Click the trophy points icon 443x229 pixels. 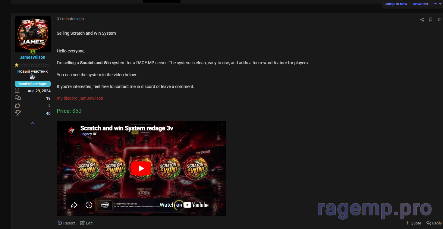(18, 113)
